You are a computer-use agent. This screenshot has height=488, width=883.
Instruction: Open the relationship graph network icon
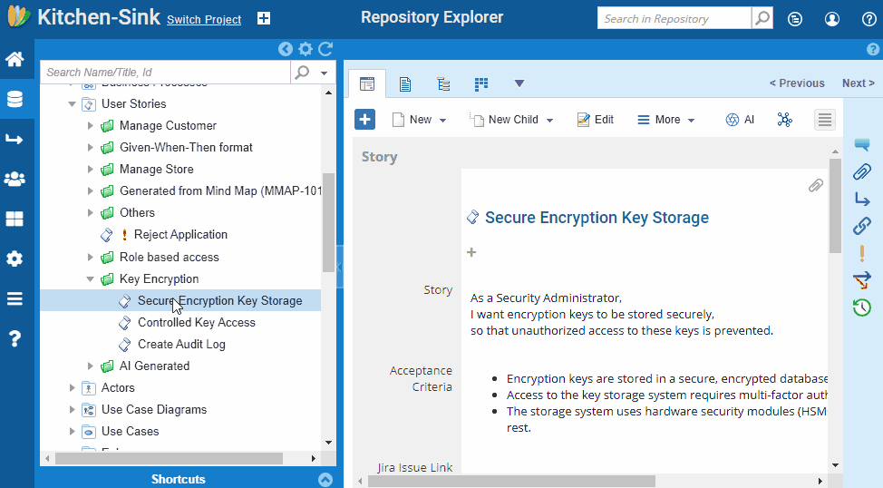tap(784, 120)
